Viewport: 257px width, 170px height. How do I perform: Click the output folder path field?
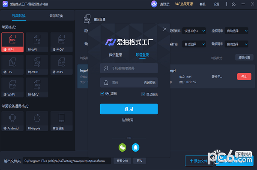click(67, 161)
